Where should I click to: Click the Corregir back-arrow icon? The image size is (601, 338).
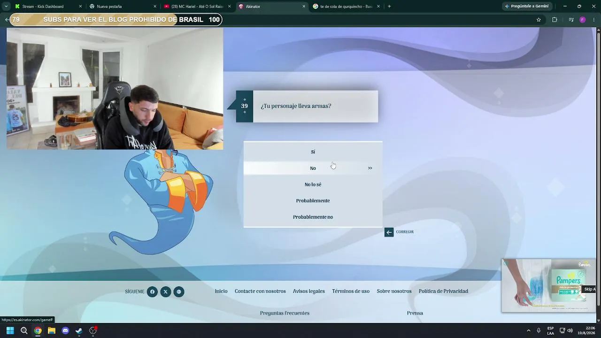pos(389,232)
